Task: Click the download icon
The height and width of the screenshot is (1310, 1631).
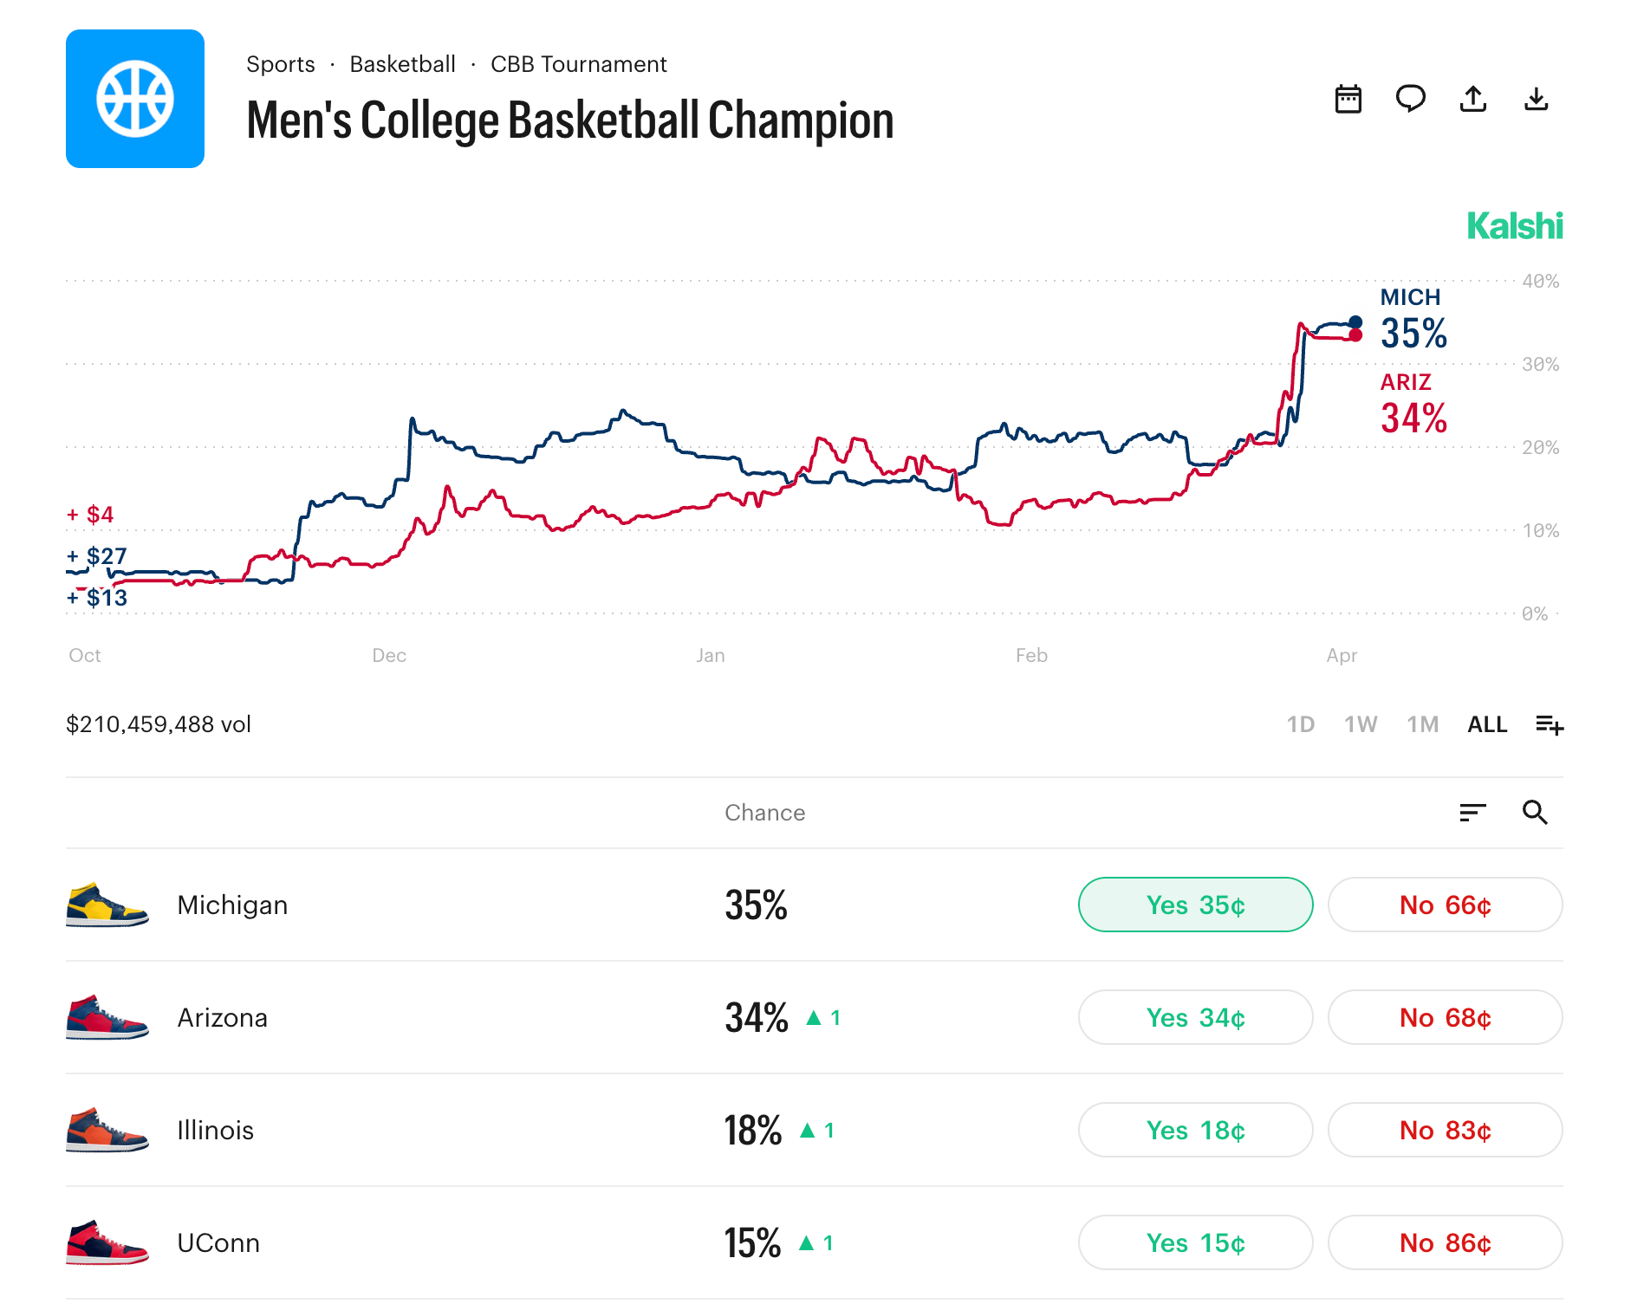Action: point(1536,100)
